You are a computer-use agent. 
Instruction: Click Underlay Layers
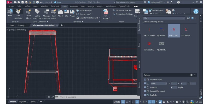click(x=84, y=10)
